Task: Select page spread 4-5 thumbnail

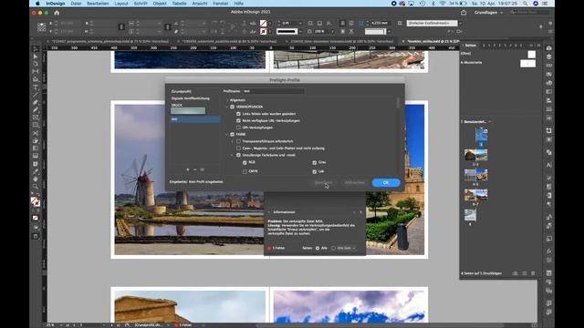Action: coord(475,175)
